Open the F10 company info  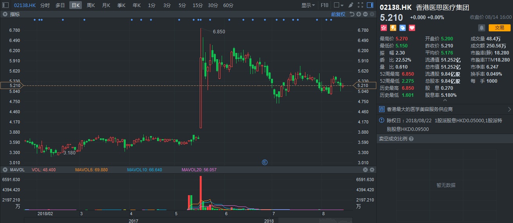pyautogui.click(x=324, y=5)
